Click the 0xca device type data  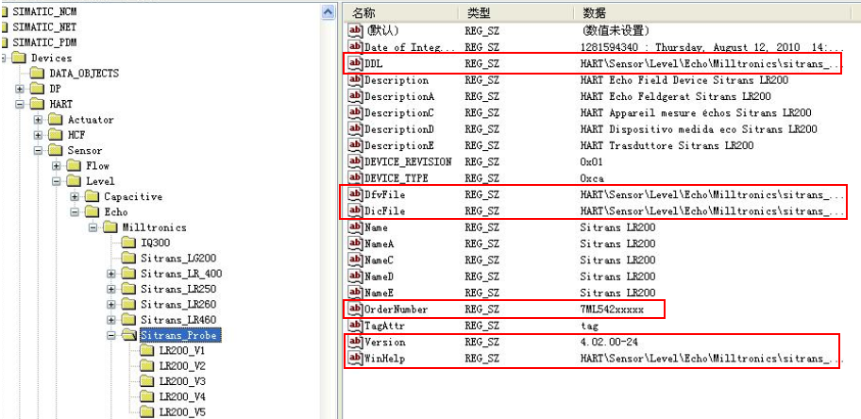point(592,178)
